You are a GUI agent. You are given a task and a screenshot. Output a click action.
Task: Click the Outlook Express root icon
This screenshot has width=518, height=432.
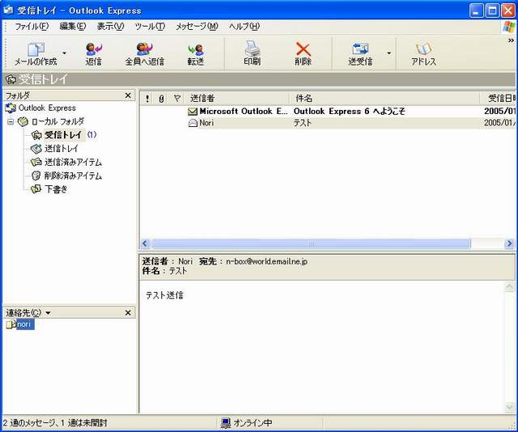tap(11, 108)
